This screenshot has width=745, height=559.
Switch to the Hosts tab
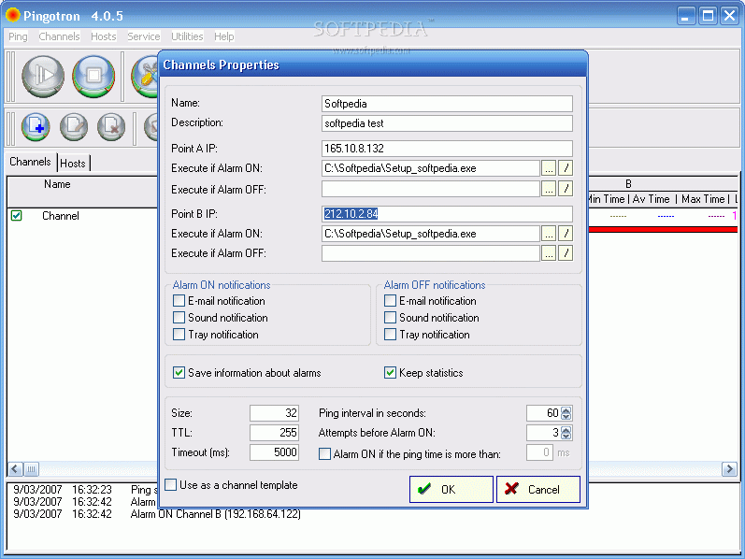73,163
